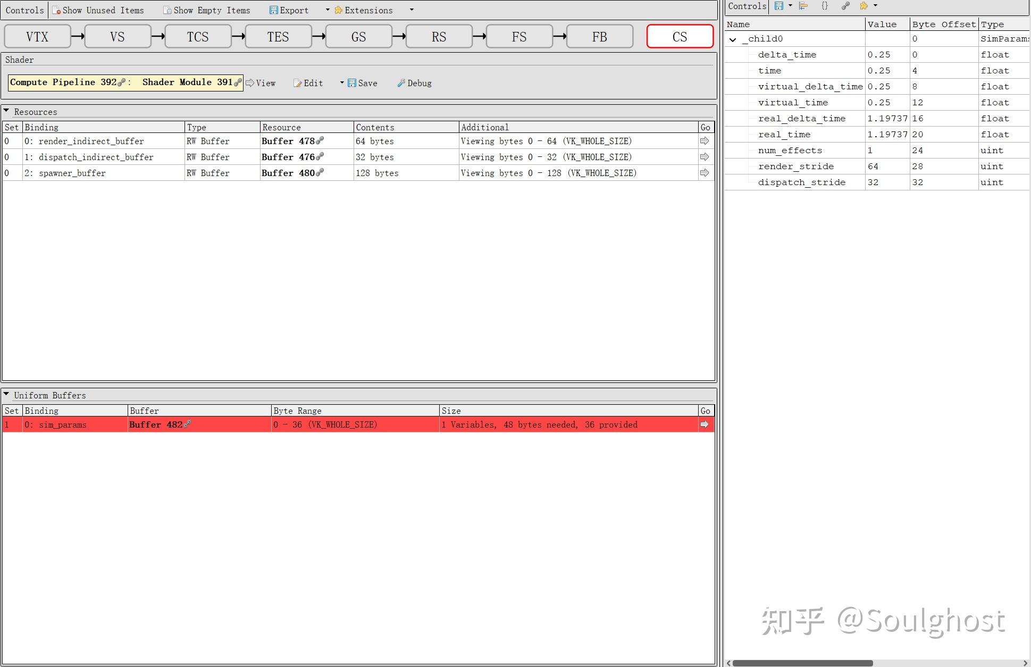The width and height of the screenshot is (1031, 667).
Task: Switch to the VTX pipeline stage
Action: coord(37,37)
